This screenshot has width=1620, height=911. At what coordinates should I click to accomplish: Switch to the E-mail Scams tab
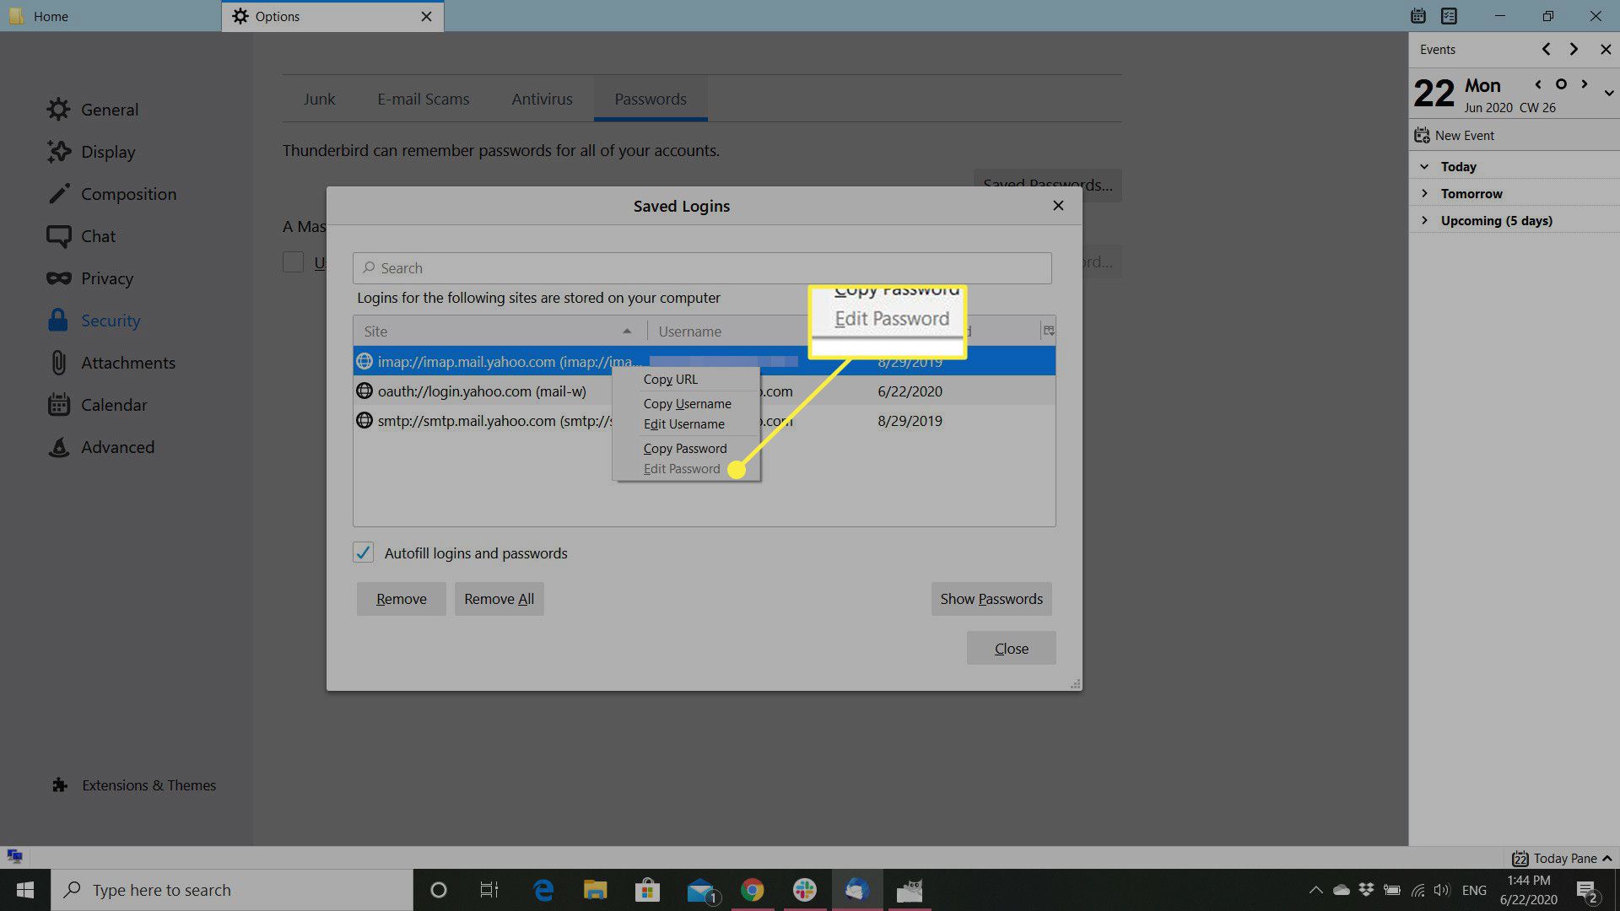[423, 99]
